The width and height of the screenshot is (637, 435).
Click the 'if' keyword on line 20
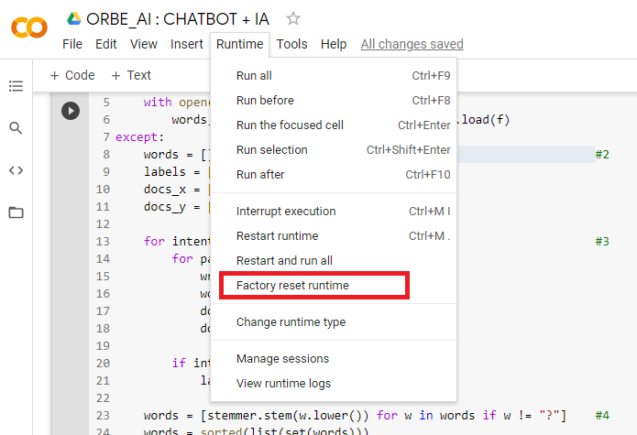tap(179, 363)
